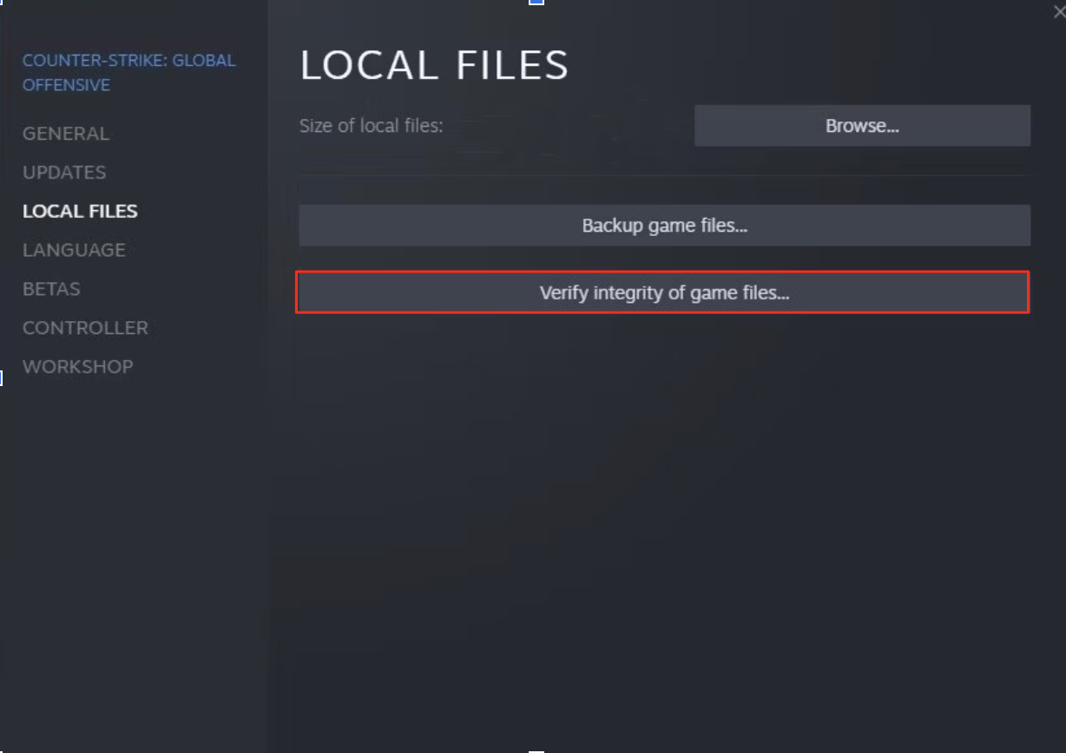
Task: Open the Language tab
Action: click(74, 250)
